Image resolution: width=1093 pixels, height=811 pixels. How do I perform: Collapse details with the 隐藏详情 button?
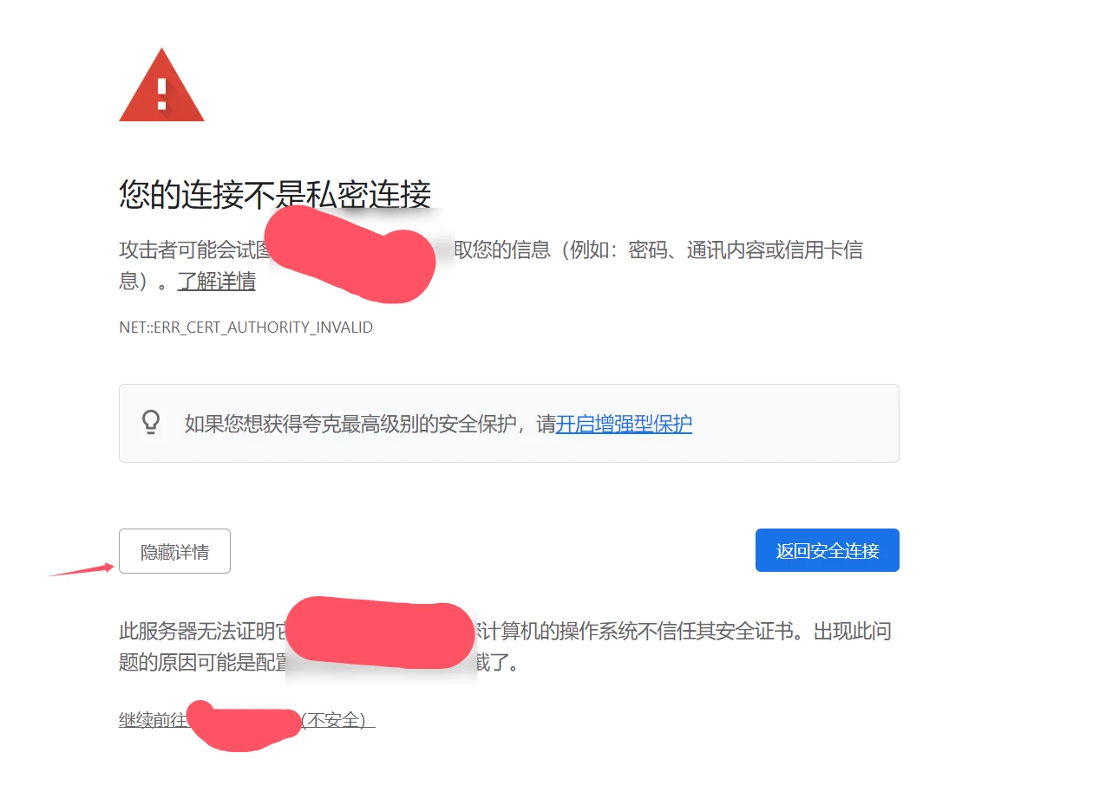174,551
